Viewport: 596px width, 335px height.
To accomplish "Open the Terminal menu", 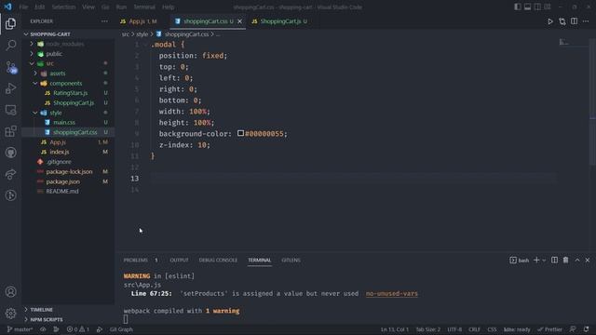I will [x=144, y=7].
